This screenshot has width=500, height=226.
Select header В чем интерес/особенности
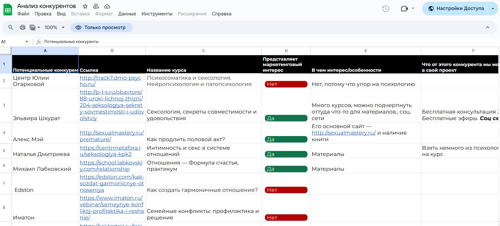point(366,64)
